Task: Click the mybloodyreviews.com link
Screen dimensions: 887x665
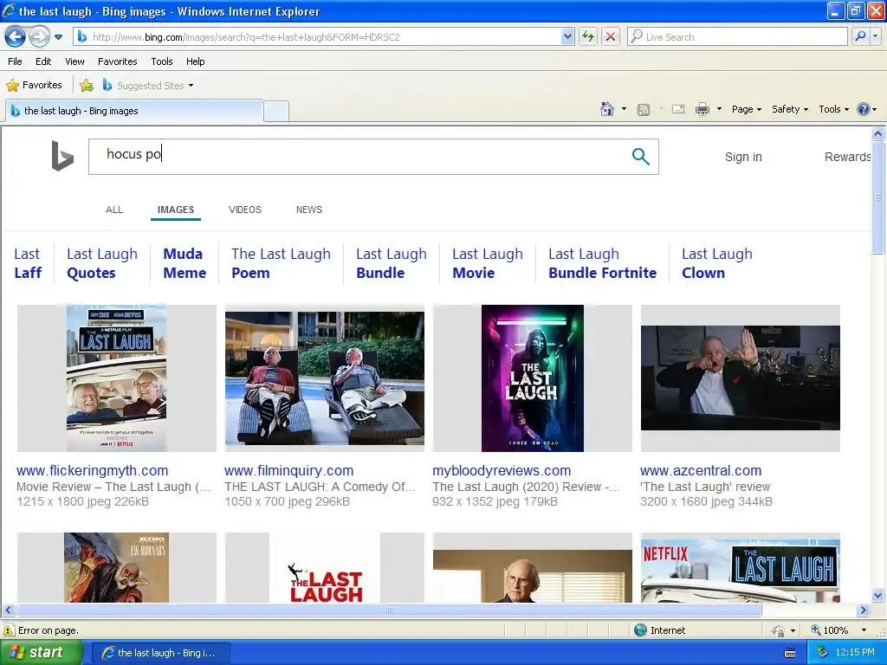Action: pos(502,470)
